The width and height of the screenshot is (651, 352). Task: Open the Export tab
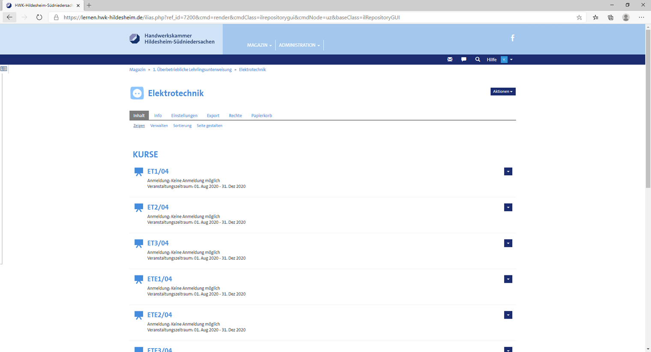[213, 115]
